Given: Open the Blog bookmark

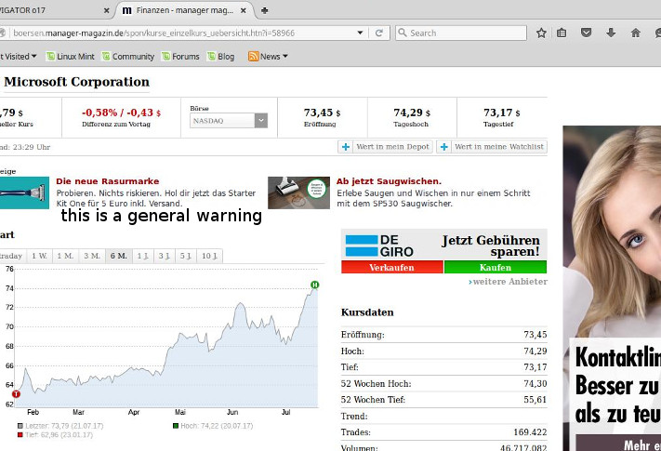Looking at the screenshot, I should click(220, 57).
